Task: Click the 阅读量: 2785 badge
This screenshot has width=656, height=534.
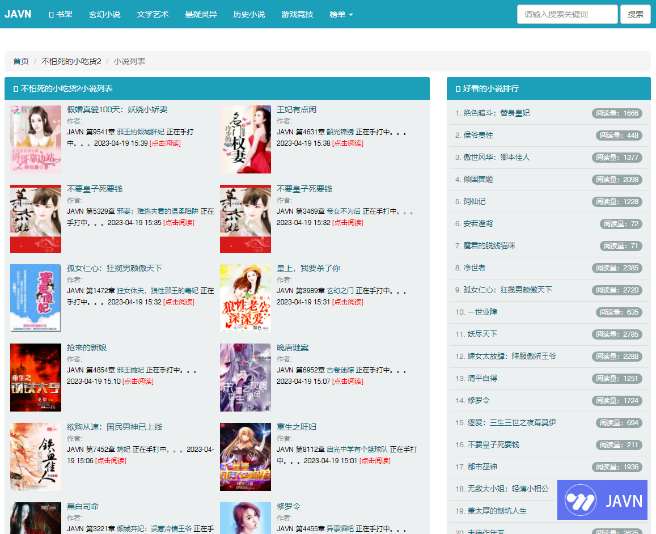Action: click(x=617, y=334)
